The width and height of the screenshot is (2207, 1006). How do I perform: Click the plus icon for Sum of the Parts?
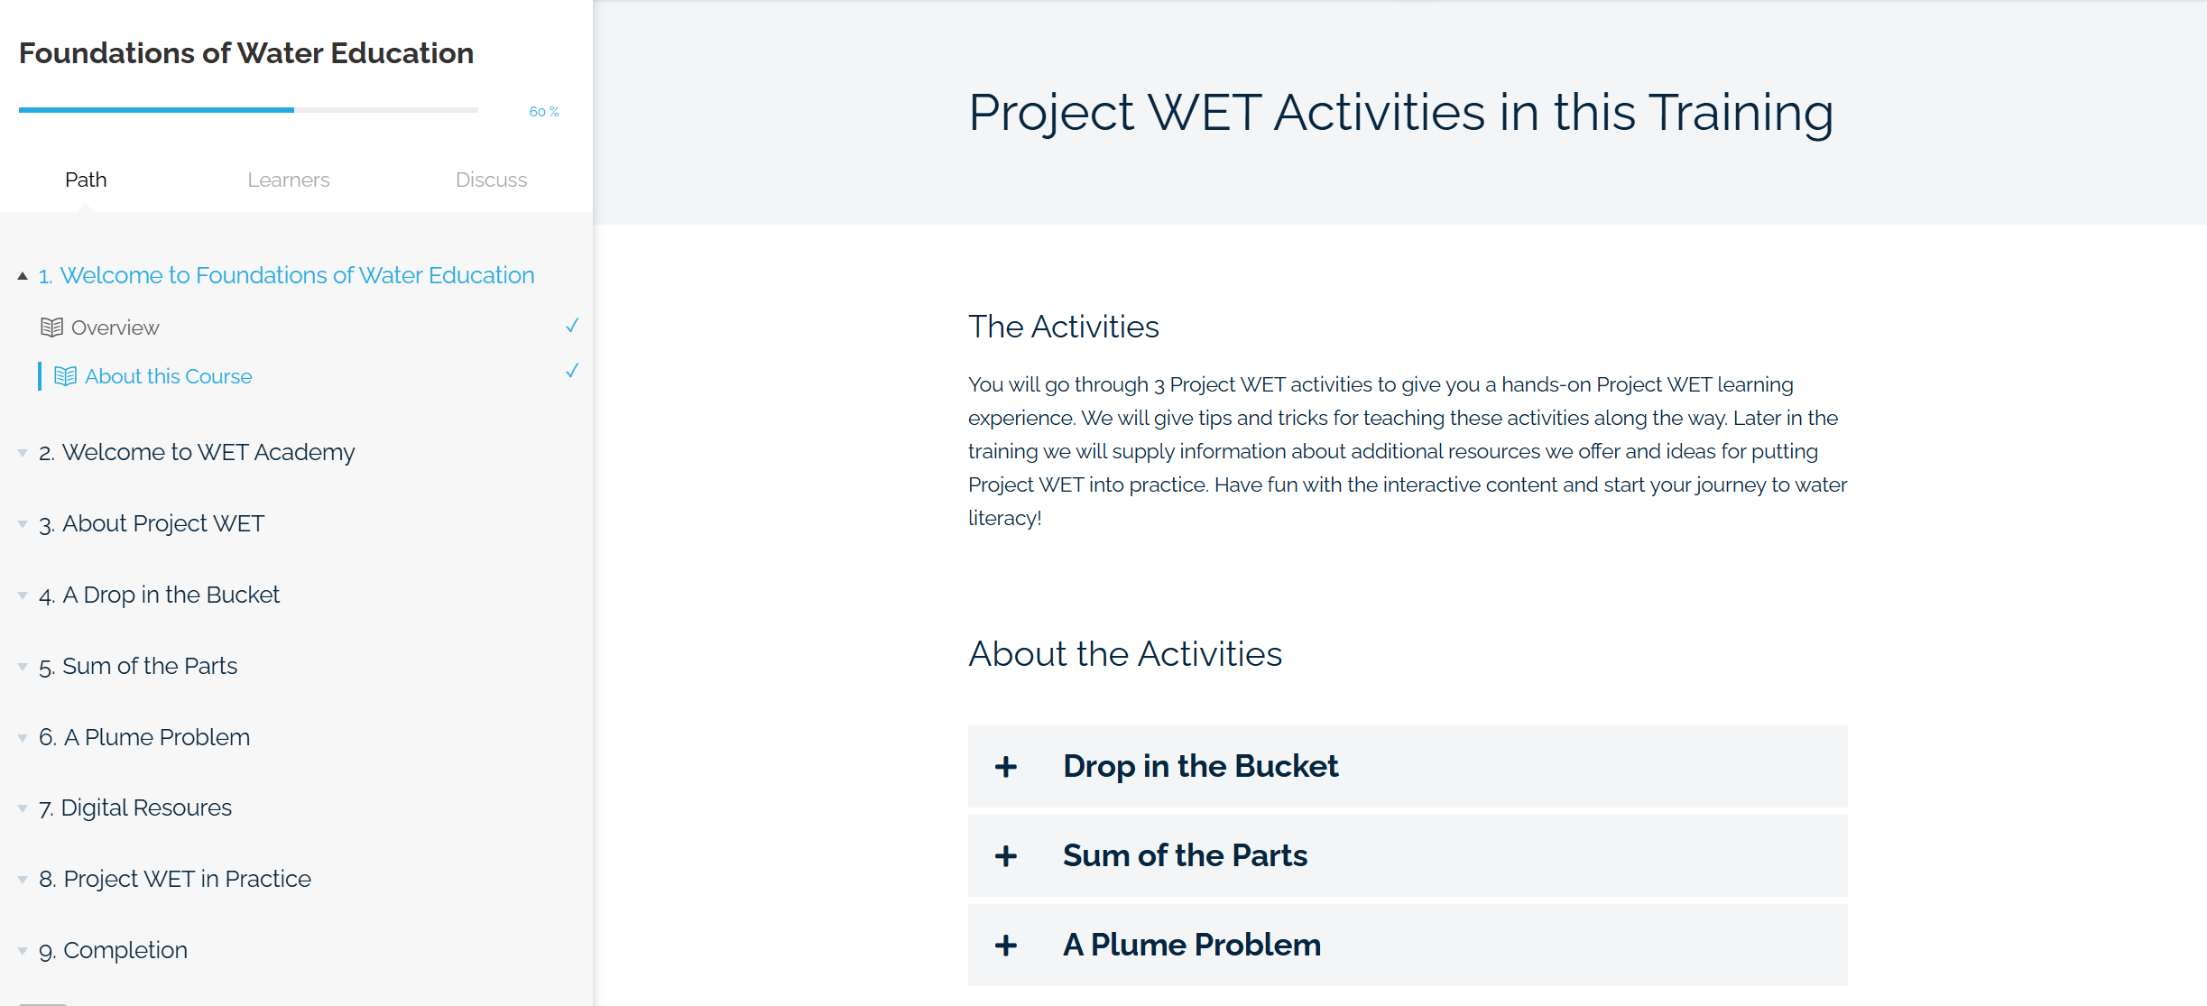click(1006, 856)
